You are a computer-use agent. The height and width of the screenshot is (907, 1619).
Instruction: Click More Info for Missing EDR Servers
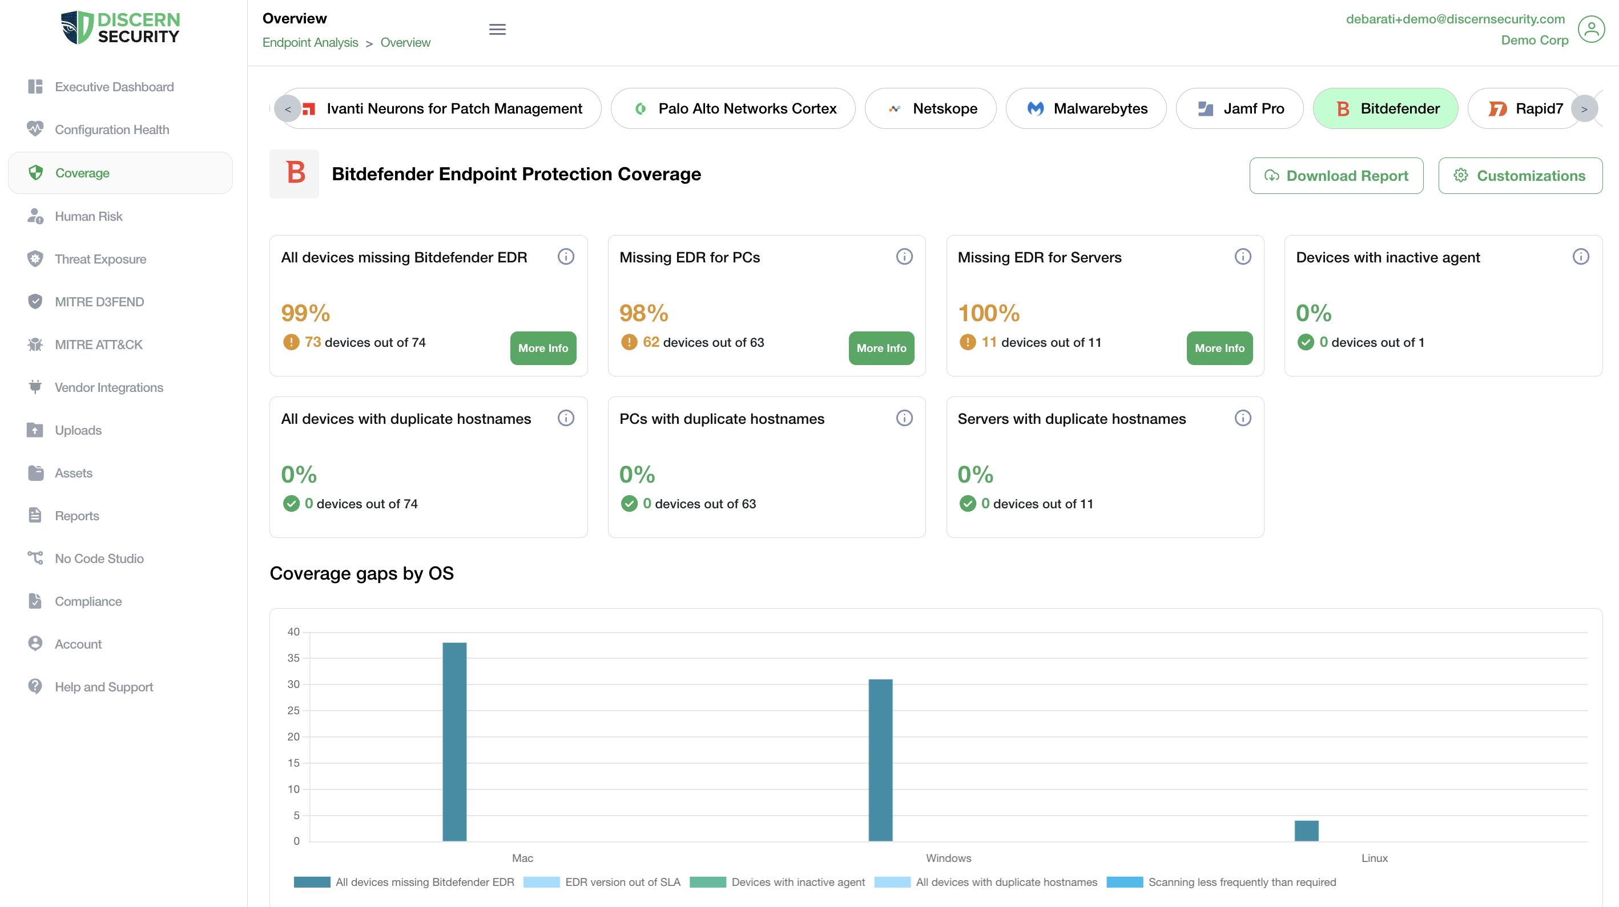click(1220, 348)
